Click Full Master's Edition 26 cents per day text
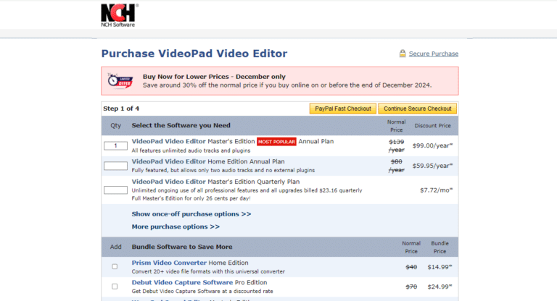 click(191, 198)
